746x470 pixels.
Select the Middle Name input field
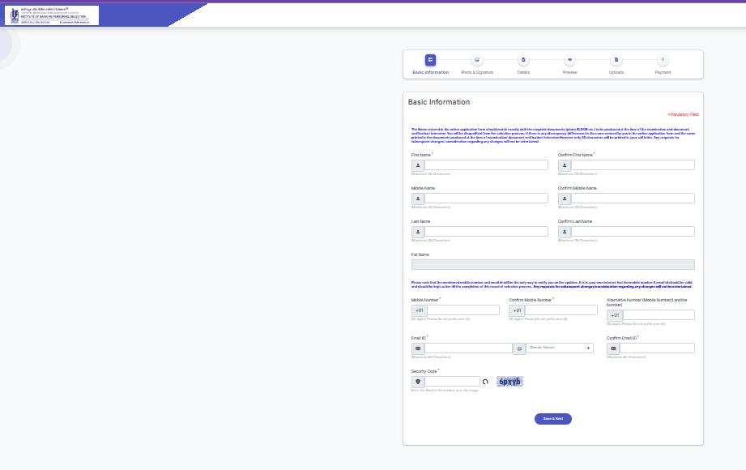coord(486,198)
